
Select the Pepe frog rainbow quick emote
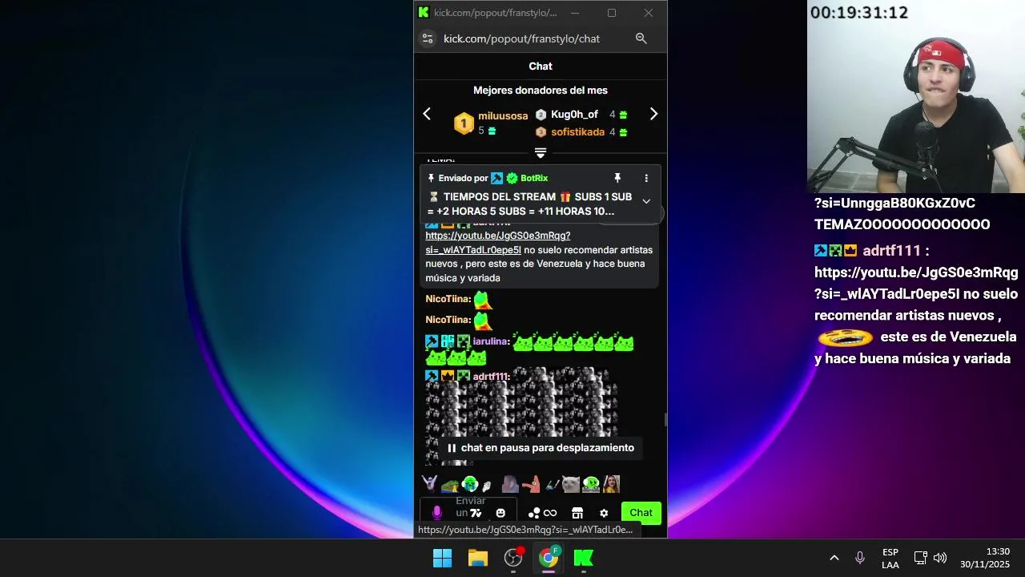pyautogui.click(x=450, y=486)
